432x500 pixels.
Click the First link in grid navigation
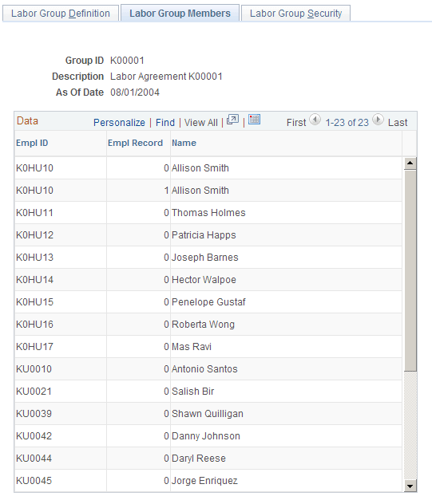coord(296,123)
